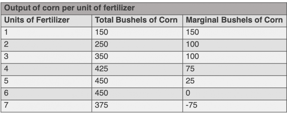
Task: Click the fertilizer unit 7 cell
Action: pos(46,106)
